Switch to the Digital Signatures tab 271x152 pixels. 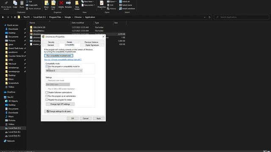pyautogui.click(x=92, y=45)
